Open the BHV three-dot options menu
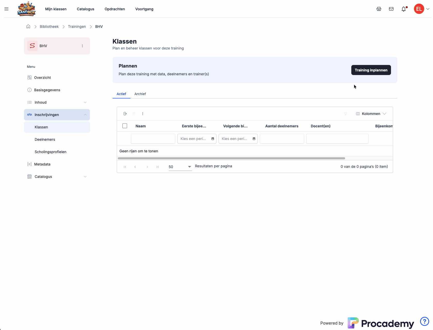The width and height of the screenshot is (433, 330). (x=82, y=46)
